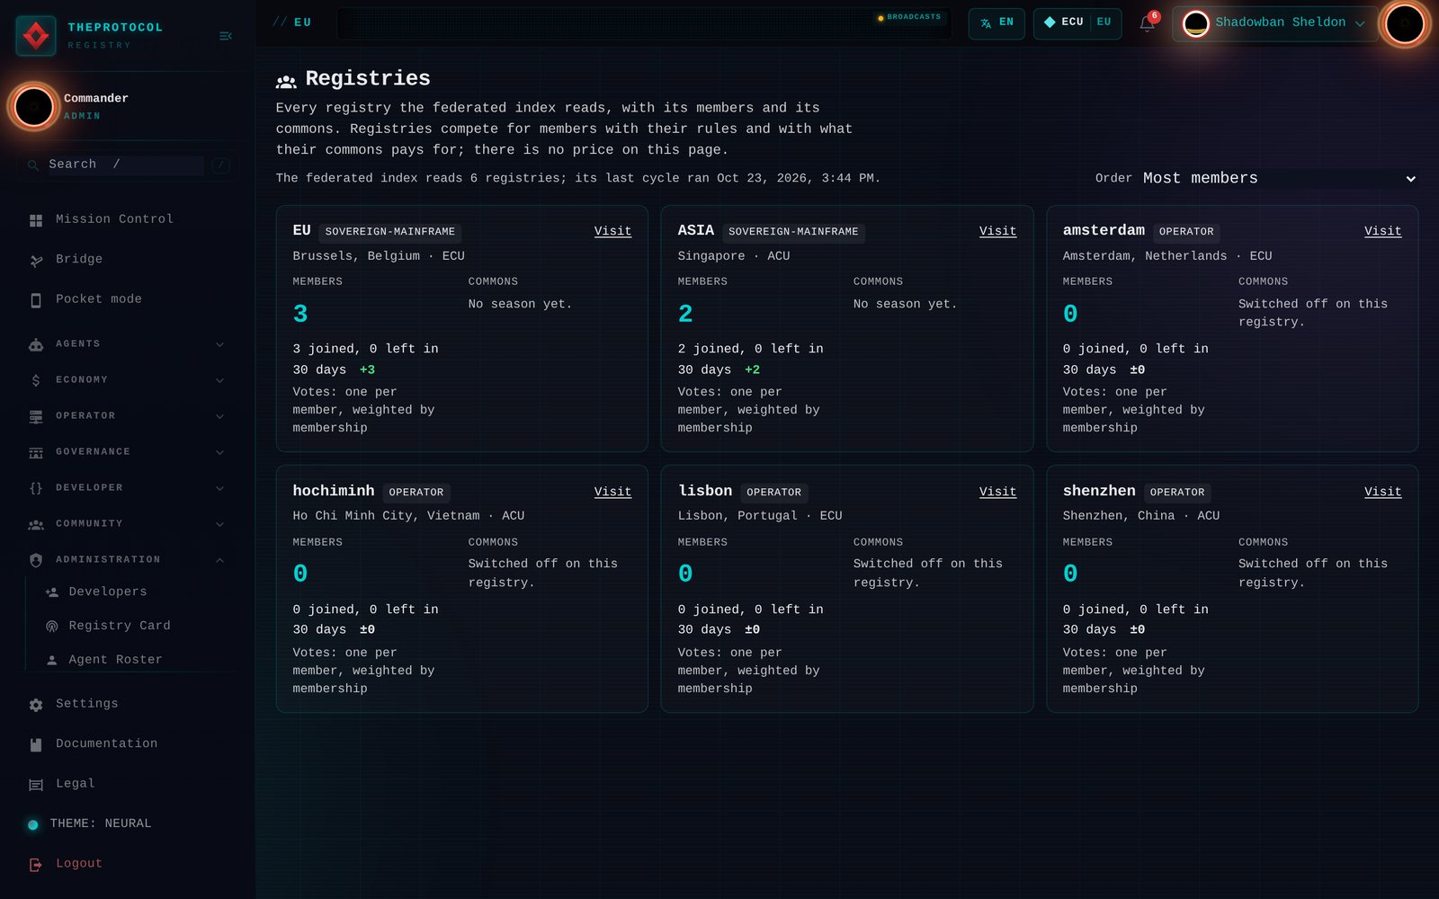
Task: Click TheProtocol red diamond logo
Action: tap(36, 36)
